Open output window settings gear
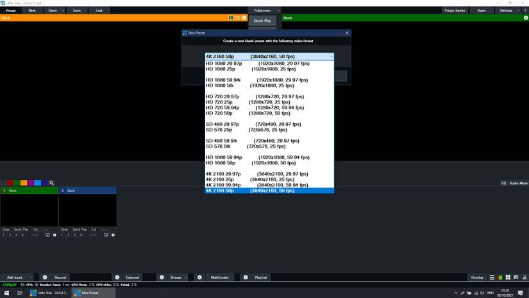 (526, 18)
